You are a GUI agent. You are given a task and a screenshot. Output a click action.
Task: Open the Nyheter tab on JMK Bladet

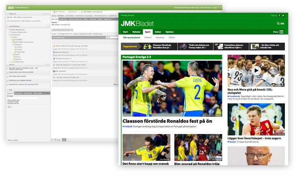point(136,32)
